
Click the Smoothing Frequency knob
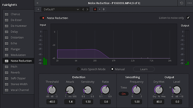[136, 90]
